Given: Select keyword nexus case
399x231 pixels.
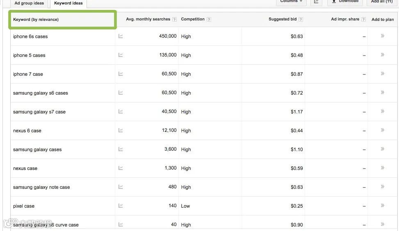Looking at the screenshot, I should tap(25, 168).
